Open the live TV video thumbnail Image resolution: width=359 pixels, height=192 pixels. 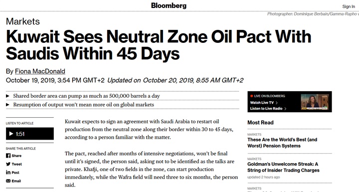(x=315, y=102)
